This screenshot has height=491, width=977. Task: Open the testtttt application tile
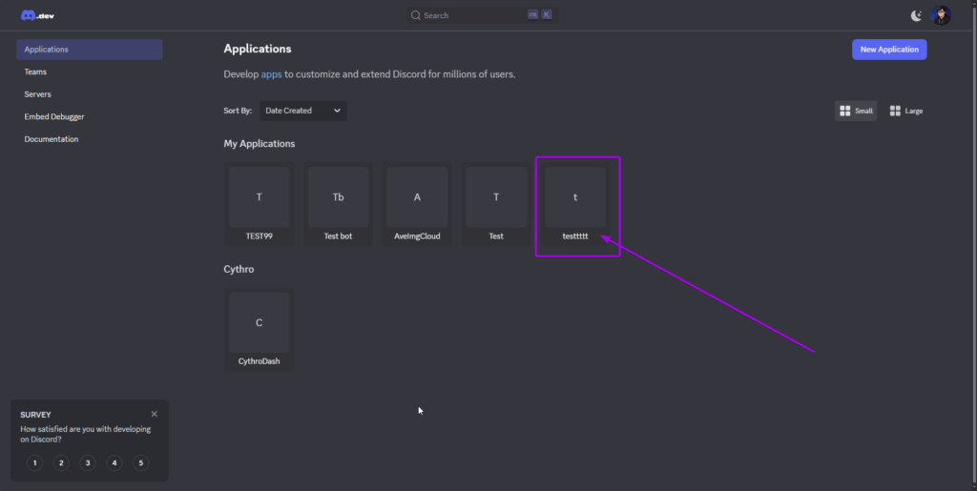click(x=575, y=203)
